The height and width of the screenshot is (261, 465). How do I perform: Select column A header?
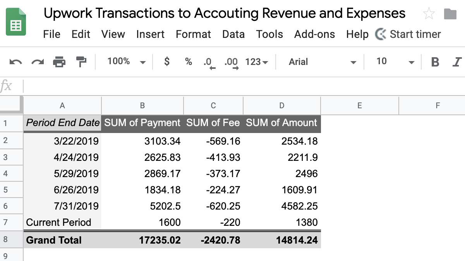tap(62, 106)
